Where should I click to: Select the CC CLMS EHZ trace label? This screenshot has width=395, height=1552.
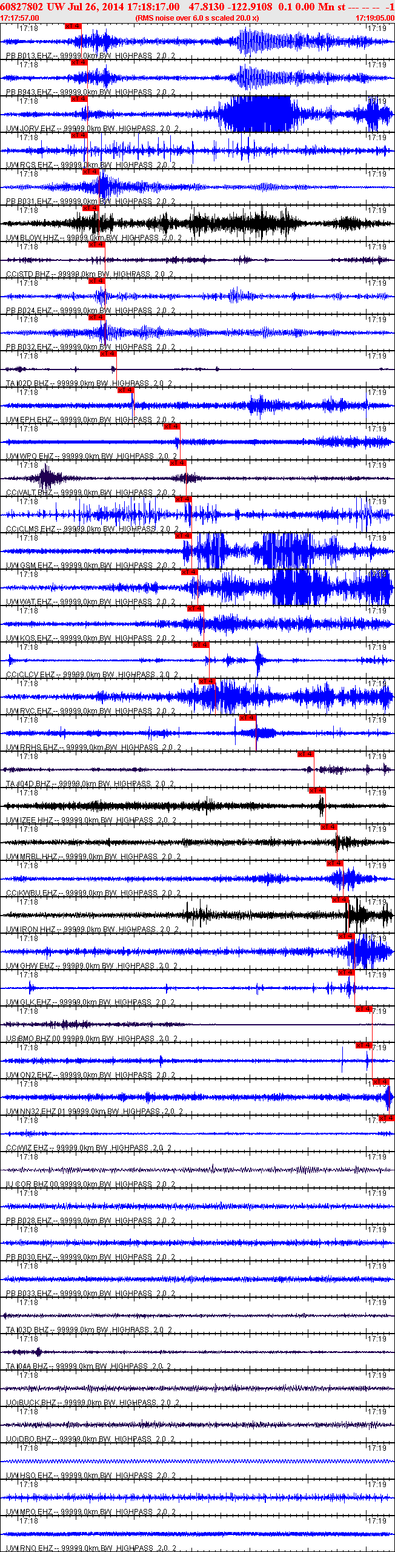[x=93, y=529]
